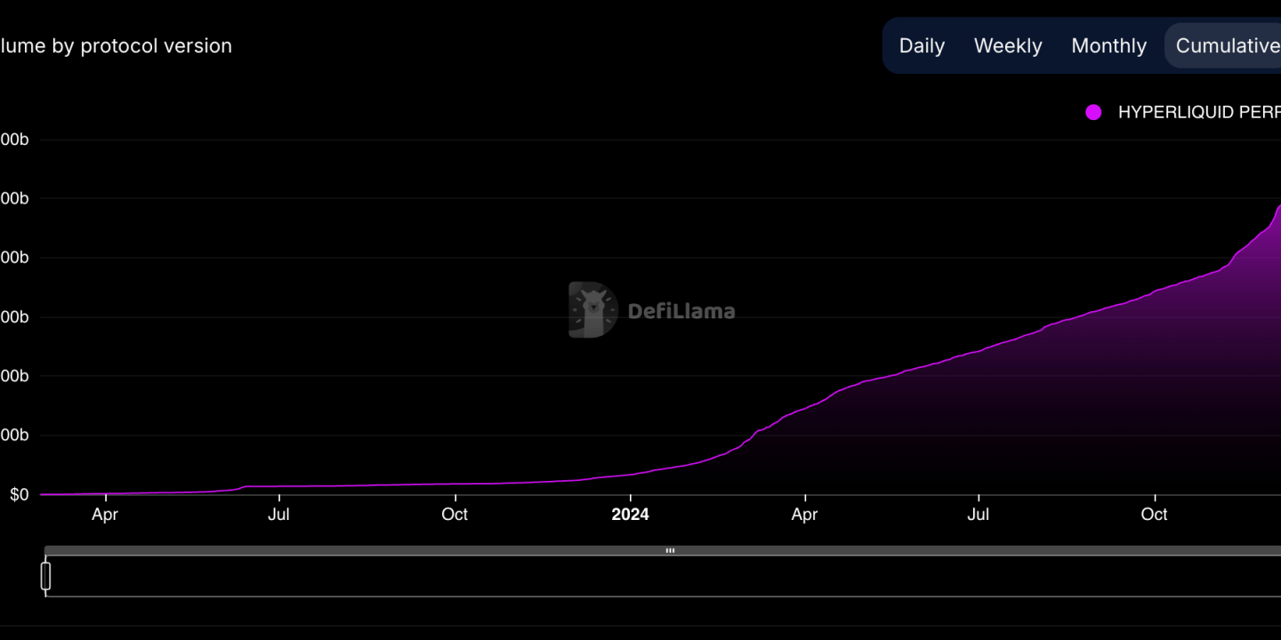Click the $0 y-axis label

pos(20,495)
